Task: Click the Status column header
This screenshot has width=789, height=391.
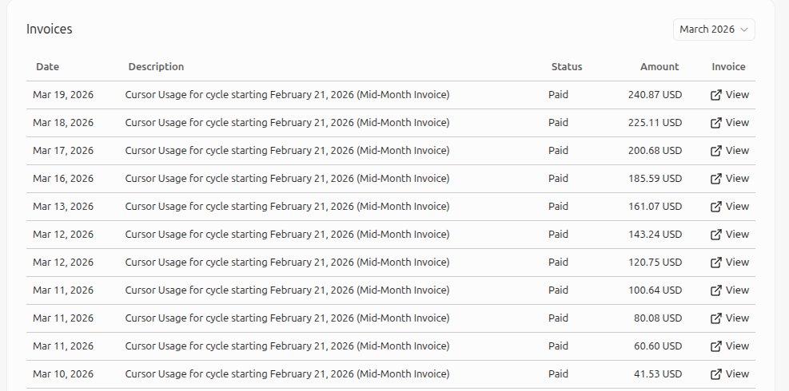Action: tap(567, 67)
